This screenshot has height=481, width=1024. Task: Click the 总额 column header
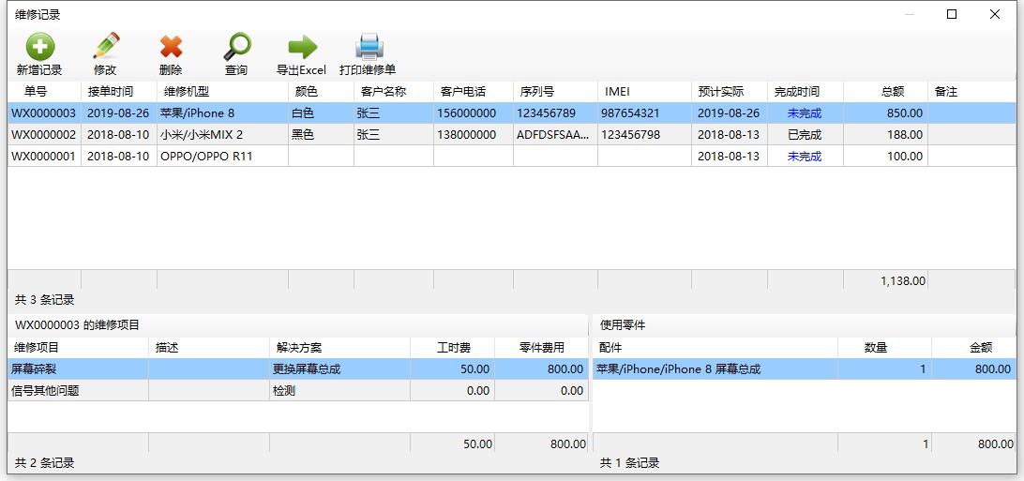[x=885, y=92]
